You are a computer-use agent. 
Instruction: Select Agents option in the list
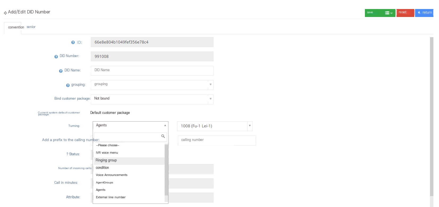tap(129, 190)
